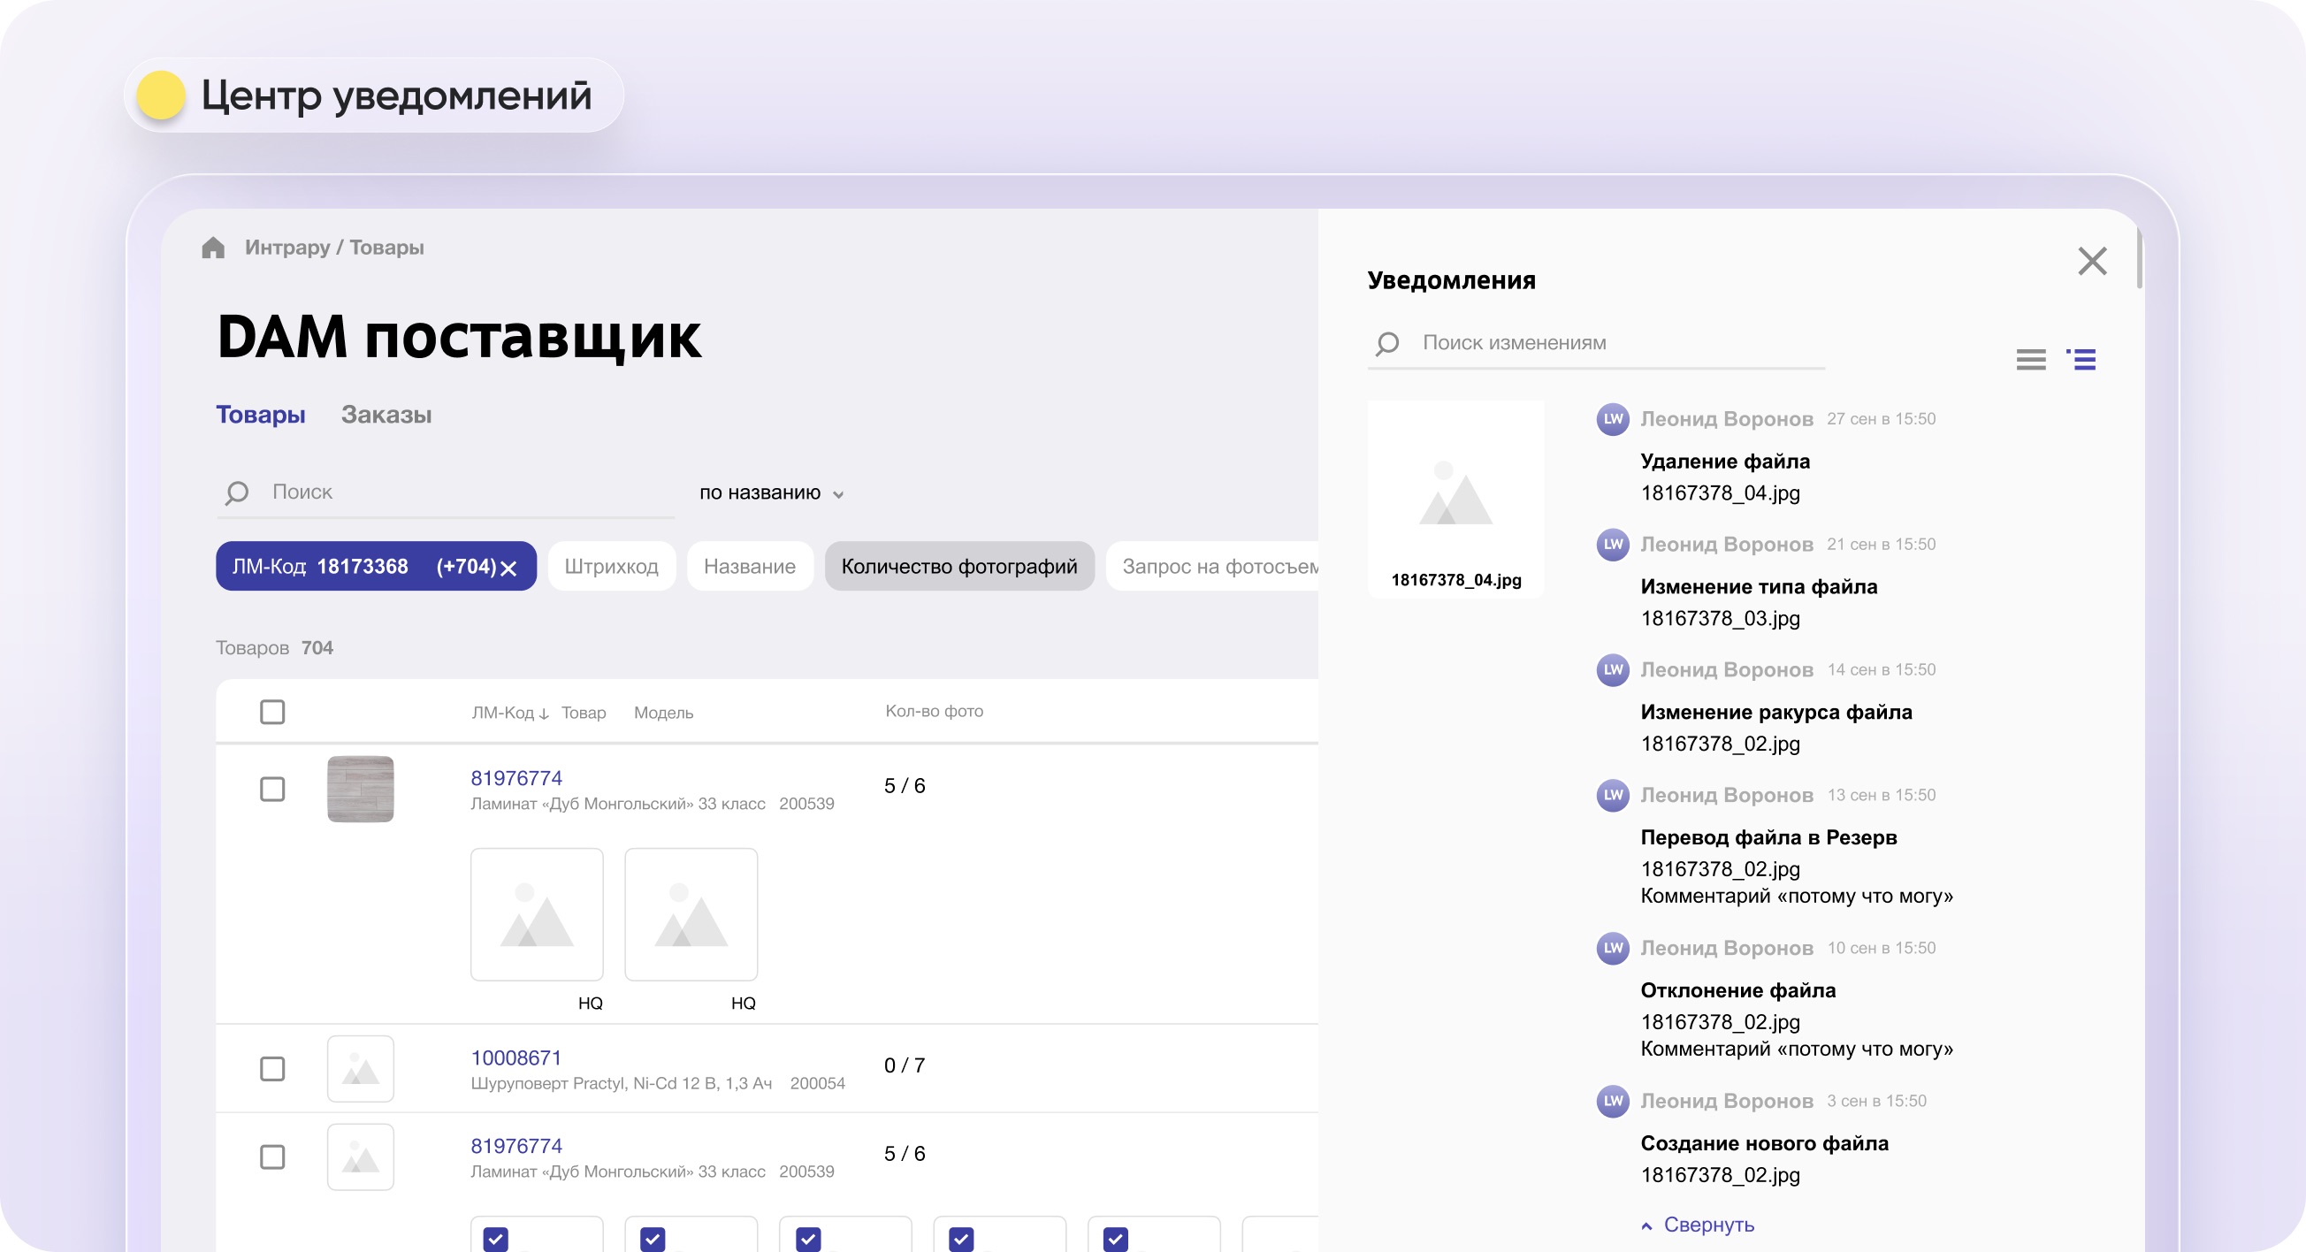This screenshot has height=1252, width=2306.
Task: Click the search icon beside Поиск field
Action: click(236, 493)
